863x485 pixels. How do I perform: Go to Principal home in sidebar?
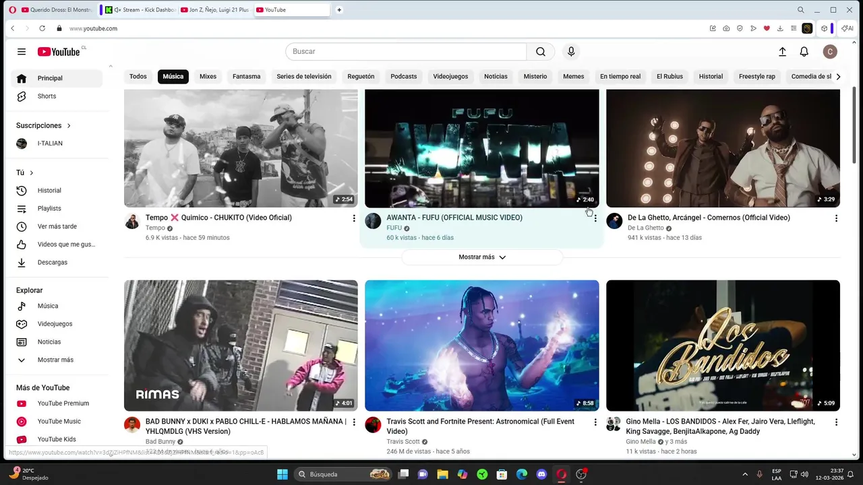(x=57, y=78)
